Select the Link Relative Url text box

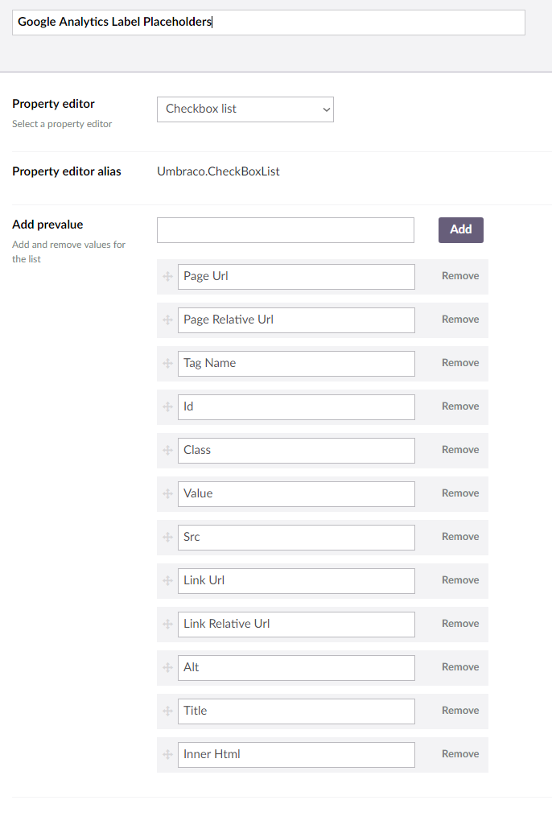pyautogui.click(x=295, y=624)
